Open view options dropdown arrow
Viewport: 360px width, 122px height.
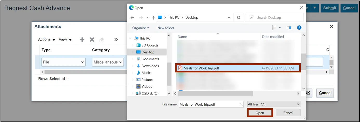pos(280,28)
